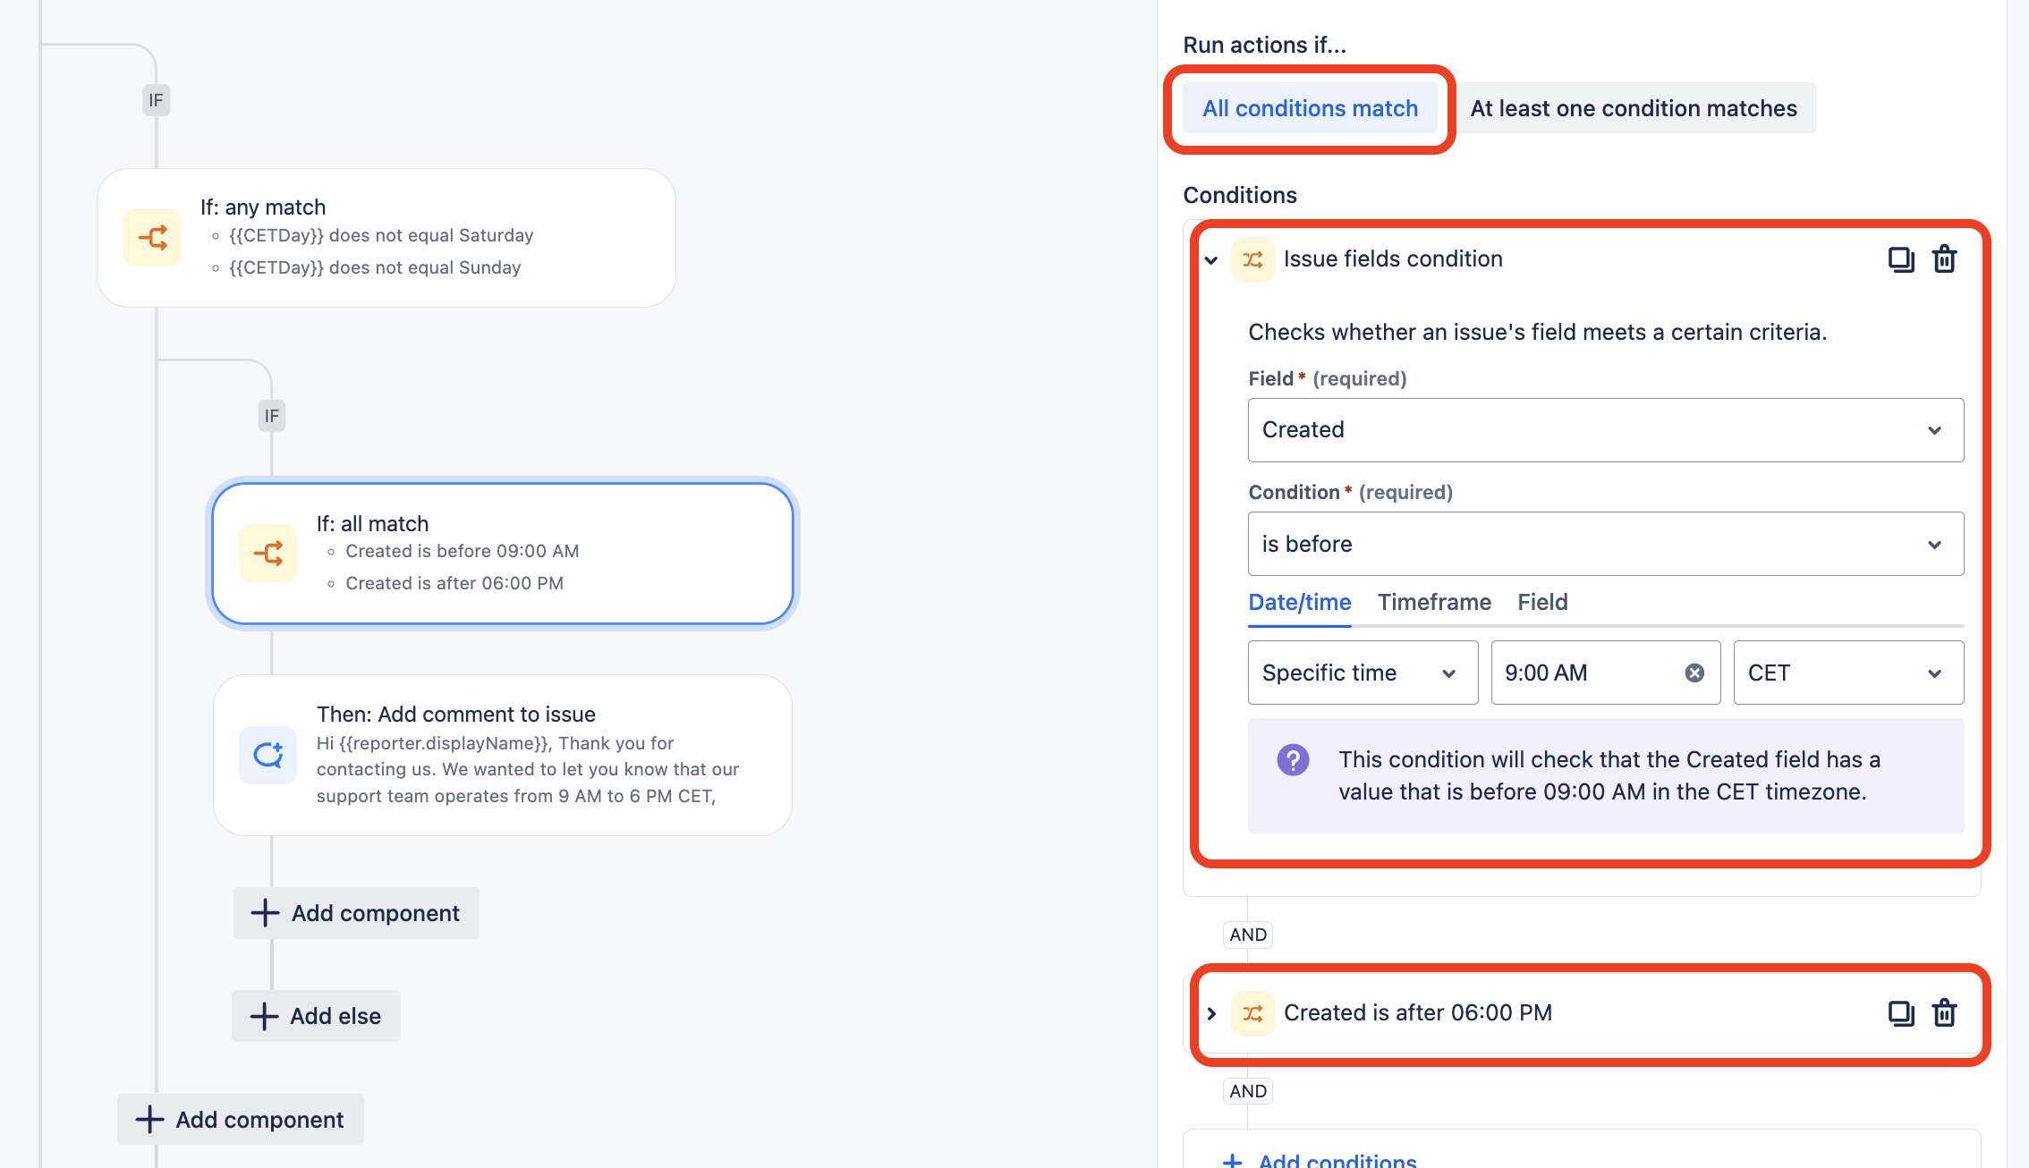
Task: Click the duplicate icon on Issue fields condition
Action: coord(1901,259)
